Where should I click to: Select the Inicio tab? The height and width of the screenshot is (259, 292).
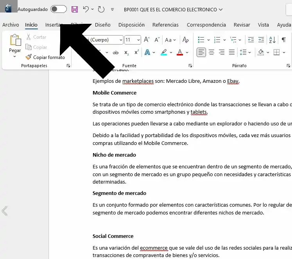[31, 25]
